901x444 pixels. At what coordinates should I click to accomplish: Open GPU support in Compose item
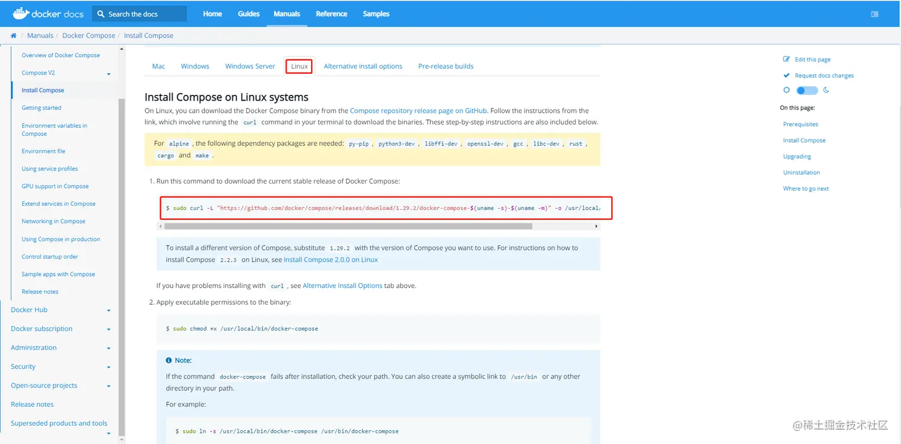(x=55, y=187)
